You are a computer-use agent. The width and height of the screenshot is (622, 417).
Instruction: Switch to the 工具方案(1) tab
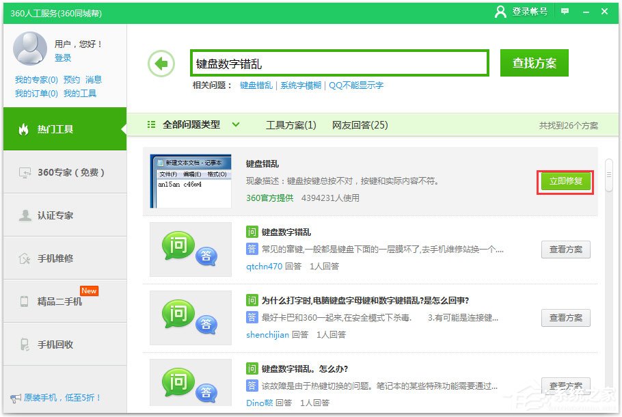293,124
